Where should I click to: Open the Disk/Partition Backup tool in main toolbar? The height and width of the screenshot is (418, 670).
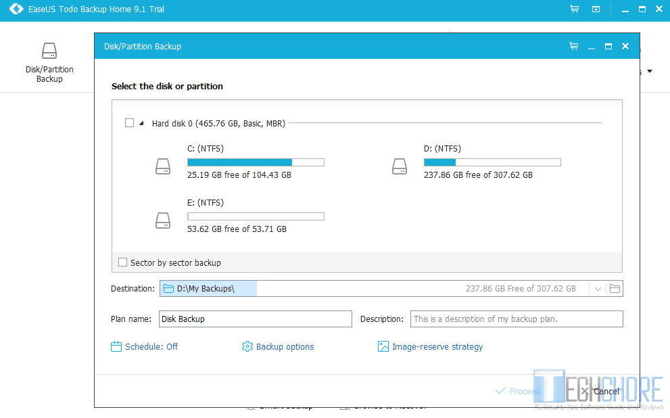pos(49,62)
